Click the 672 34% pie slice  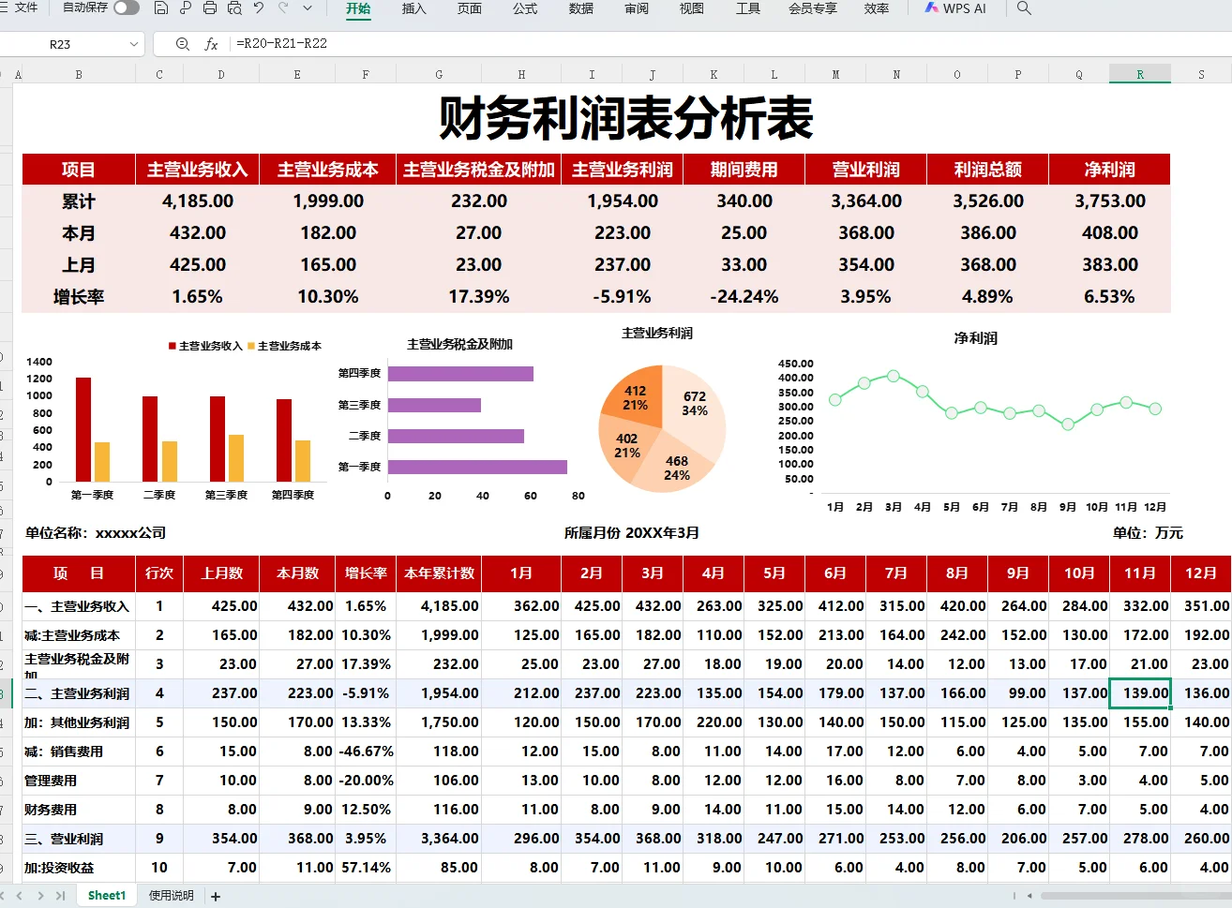click(694, 403)
